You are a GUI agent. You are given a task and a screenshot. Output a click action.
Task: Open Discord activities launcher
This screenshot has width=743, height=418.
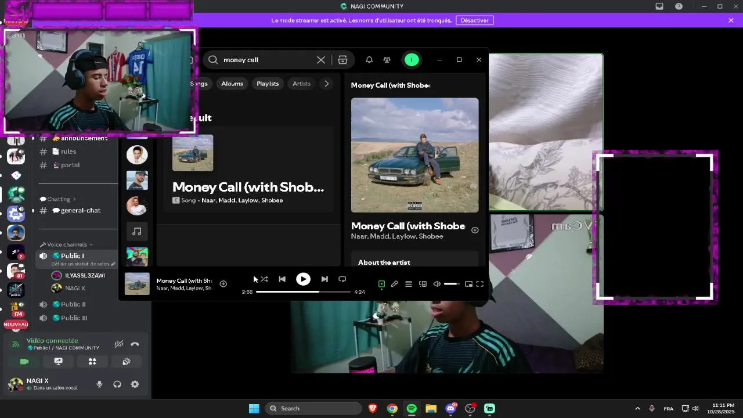tap(92, 361)
